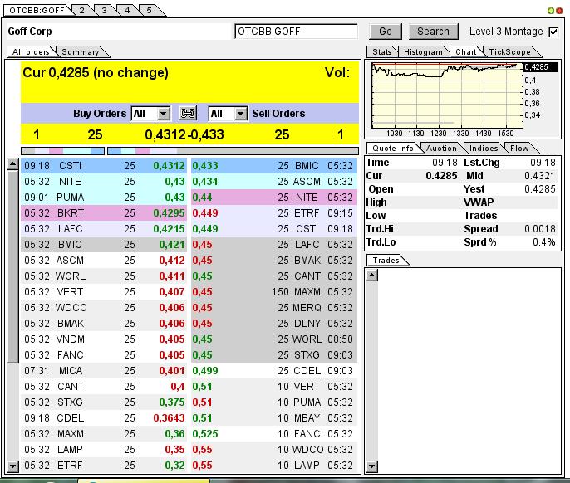Viewport: 570px width, 483px height.
Task: Select the Flow tab
Action: (519, 149)
